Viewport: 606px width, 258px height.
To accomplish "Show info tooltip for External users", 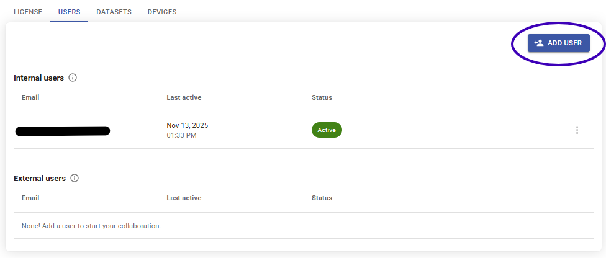I will tap(75, 178).
